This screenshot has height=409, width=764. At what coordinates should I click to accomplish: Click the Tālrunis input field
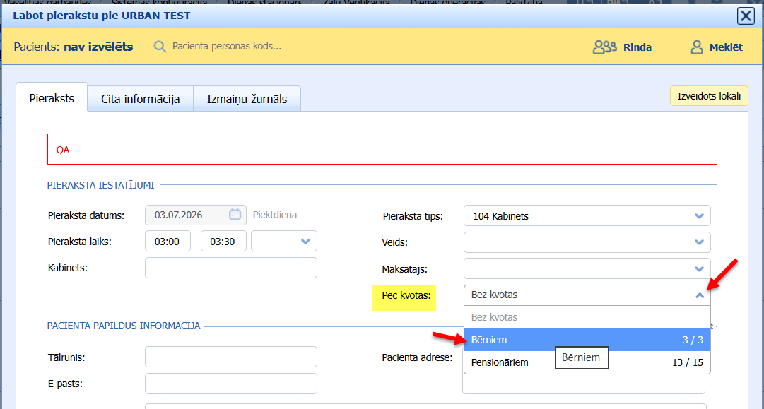click(x=231, y=357)
